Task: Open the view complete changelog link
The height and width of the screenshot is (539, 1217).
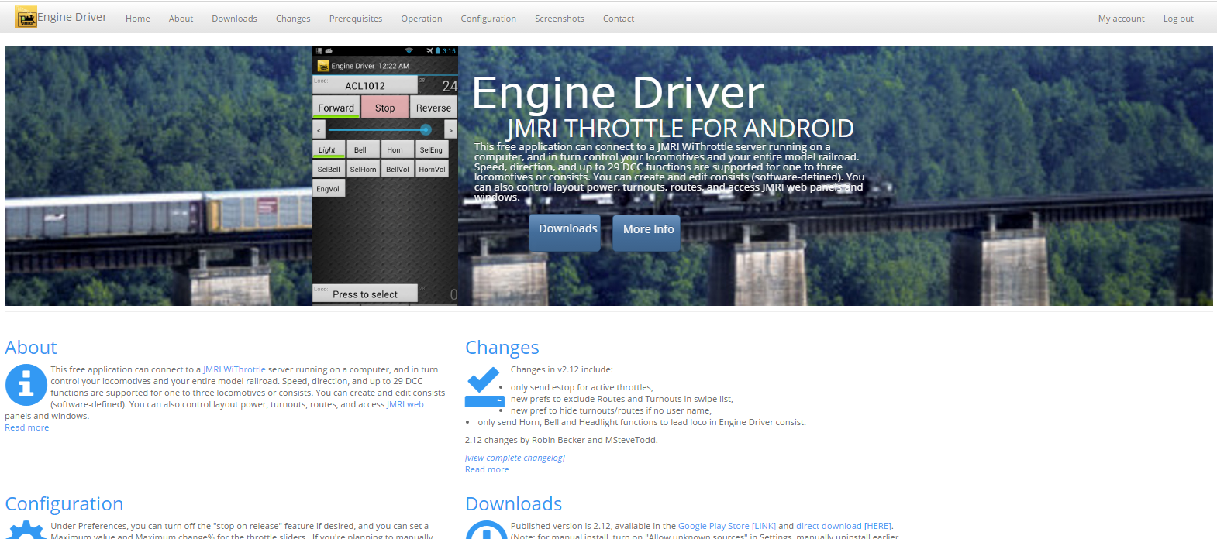Action: (x=515, y=458)
